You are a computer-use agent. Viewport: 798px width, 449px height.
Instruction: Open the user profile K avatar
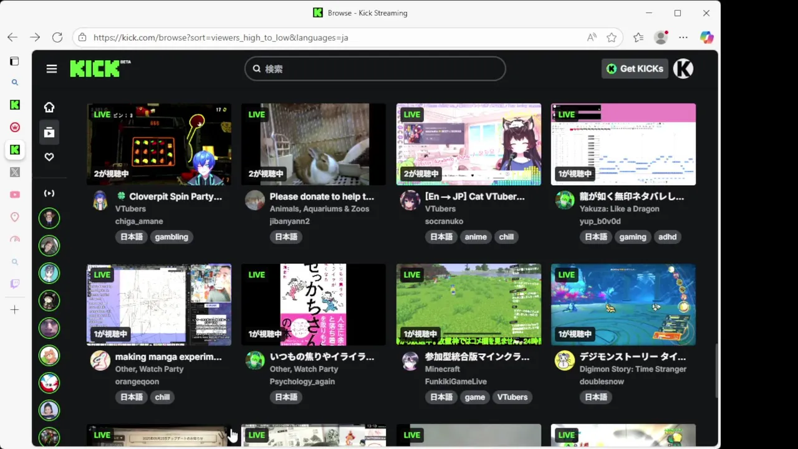[x=683, y=69]
